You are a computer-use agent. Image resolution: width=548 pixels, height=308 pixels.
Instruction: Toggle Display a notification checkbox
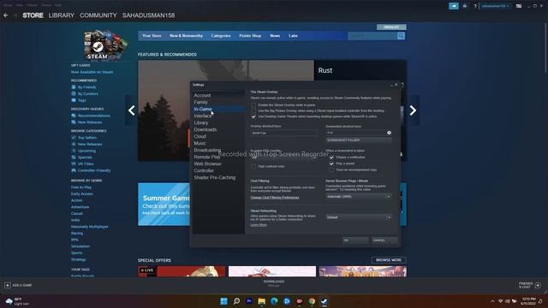(331, 157)
